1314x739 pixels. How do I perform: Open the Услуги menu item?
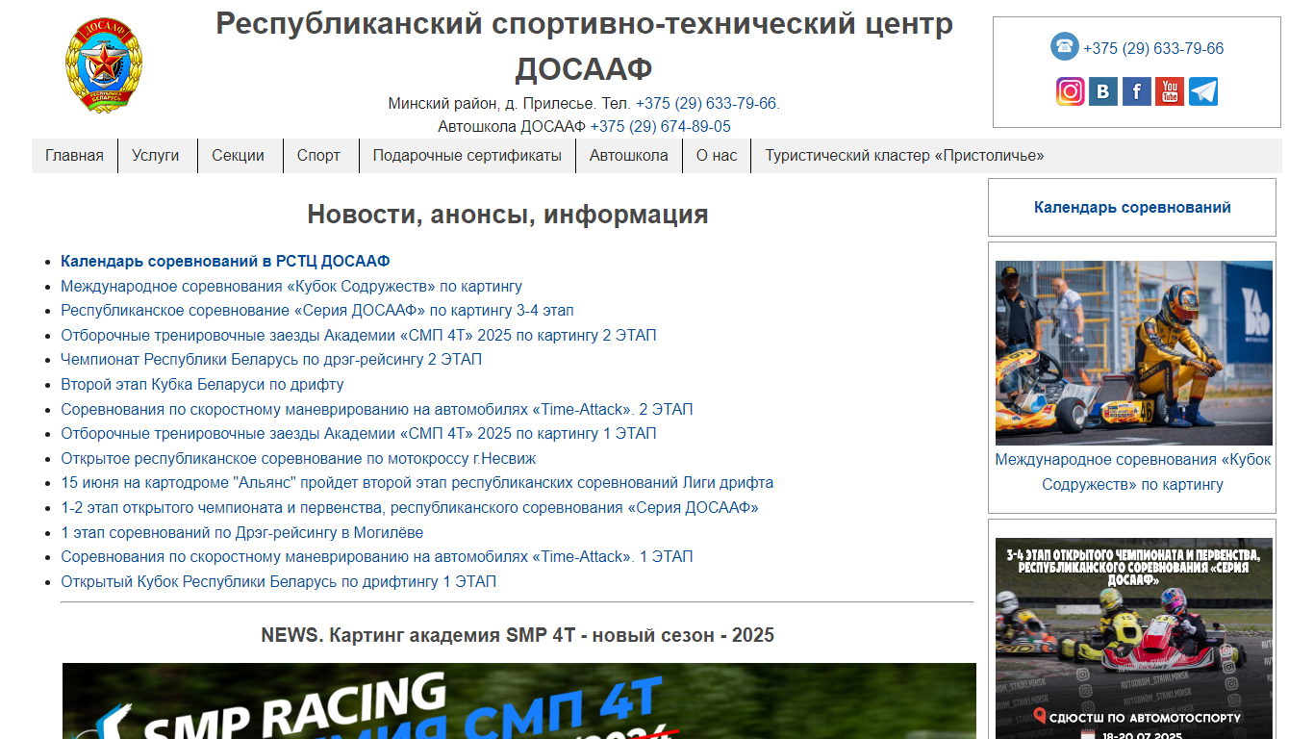[156, 156]
